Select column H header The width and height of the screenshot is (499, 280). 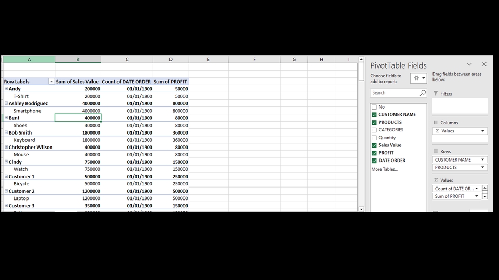point(321,59)
